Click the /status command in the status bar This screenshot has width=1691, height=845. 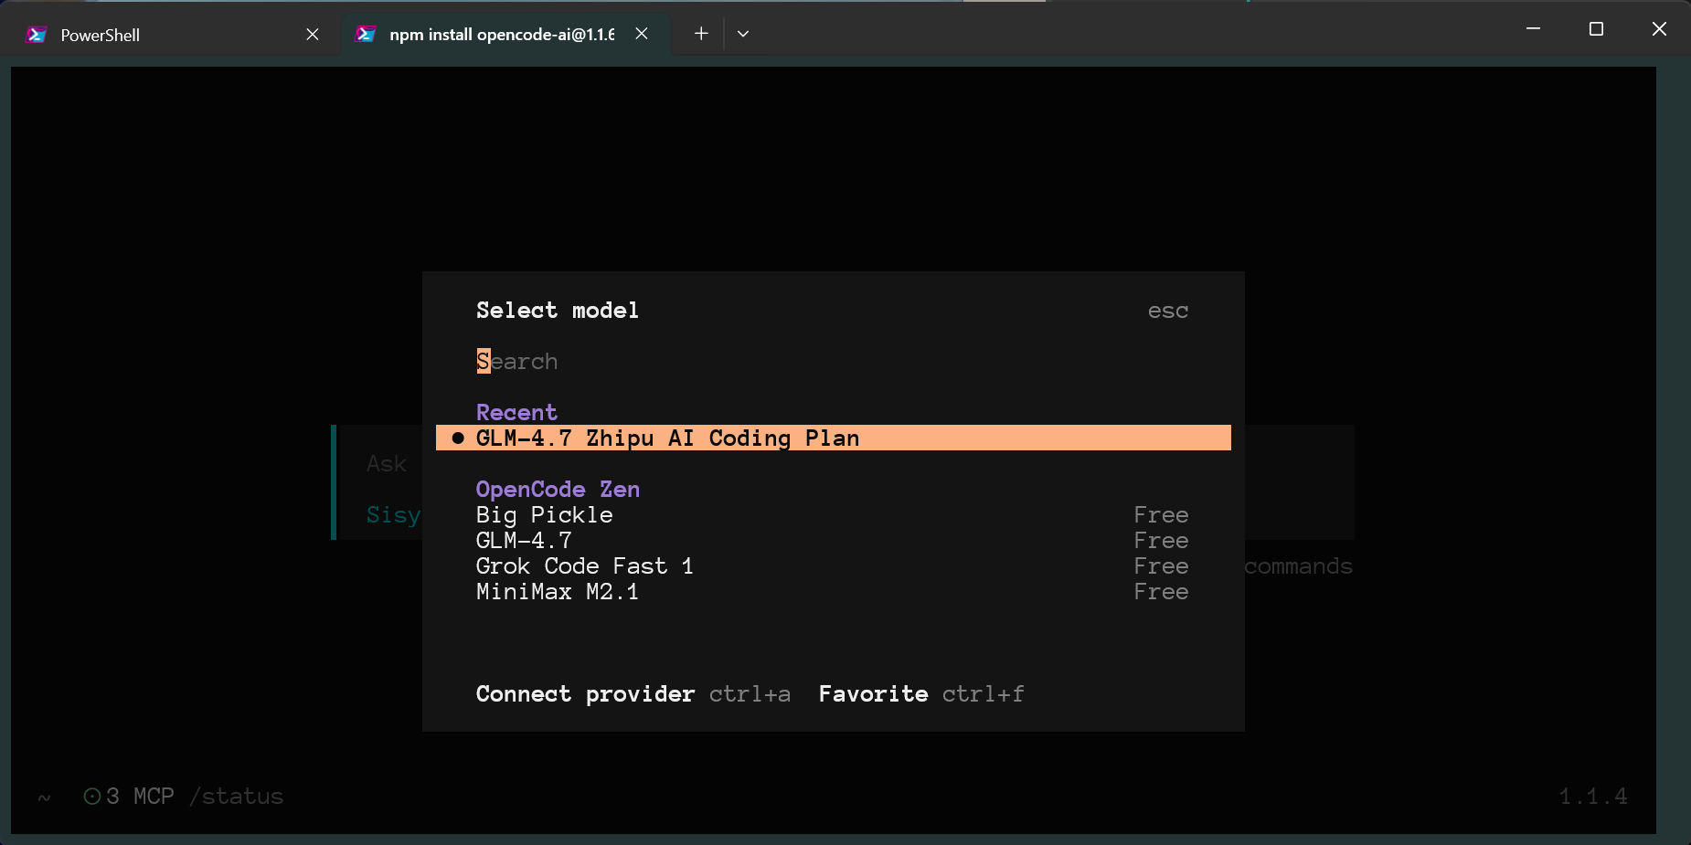click(236, 796)
